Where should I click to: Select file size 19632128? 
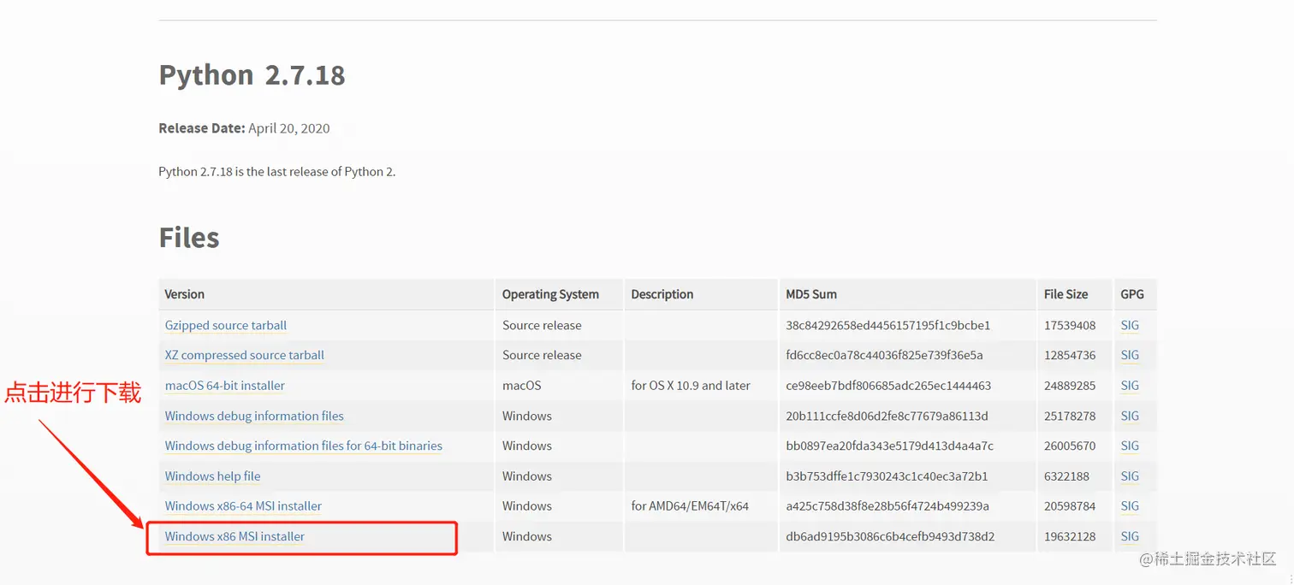1070,536
